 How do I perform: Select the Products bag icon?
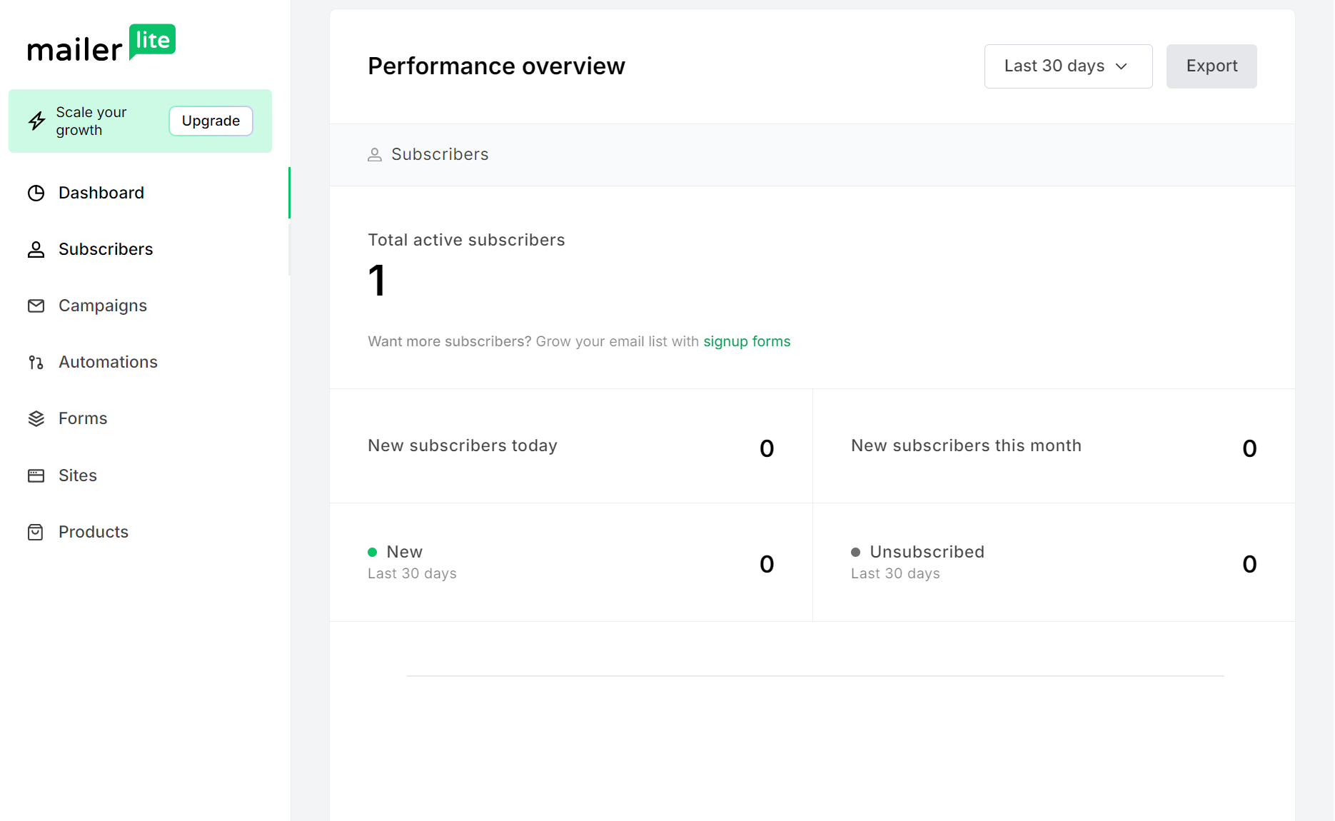pyautogui.click(x=36, y=531)
